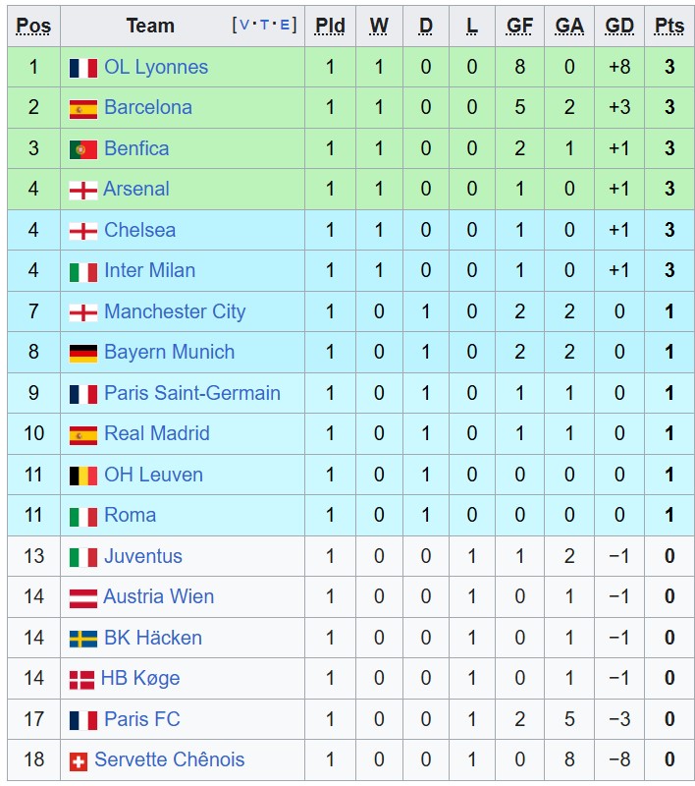Viewport: 695px width, 786px height.
Task: Open the E (edit) template link
Action: point(285,25)
